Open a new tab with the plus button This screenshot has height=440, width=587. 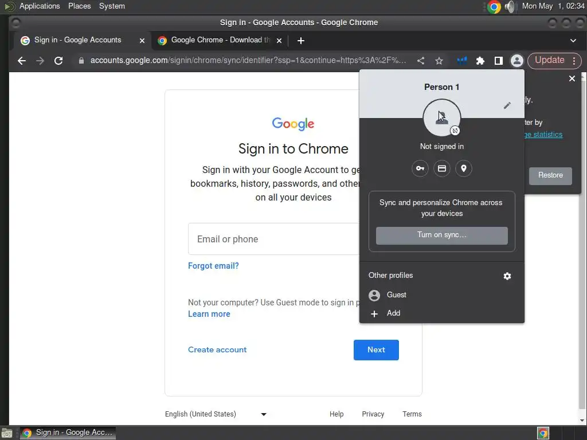click(x=300, y=41)
